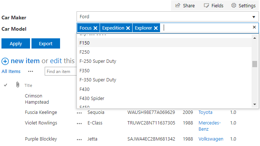The image size is (260, 146).
Task: Click the dropdown list scrollbar thumb
Action: [255, 64]
